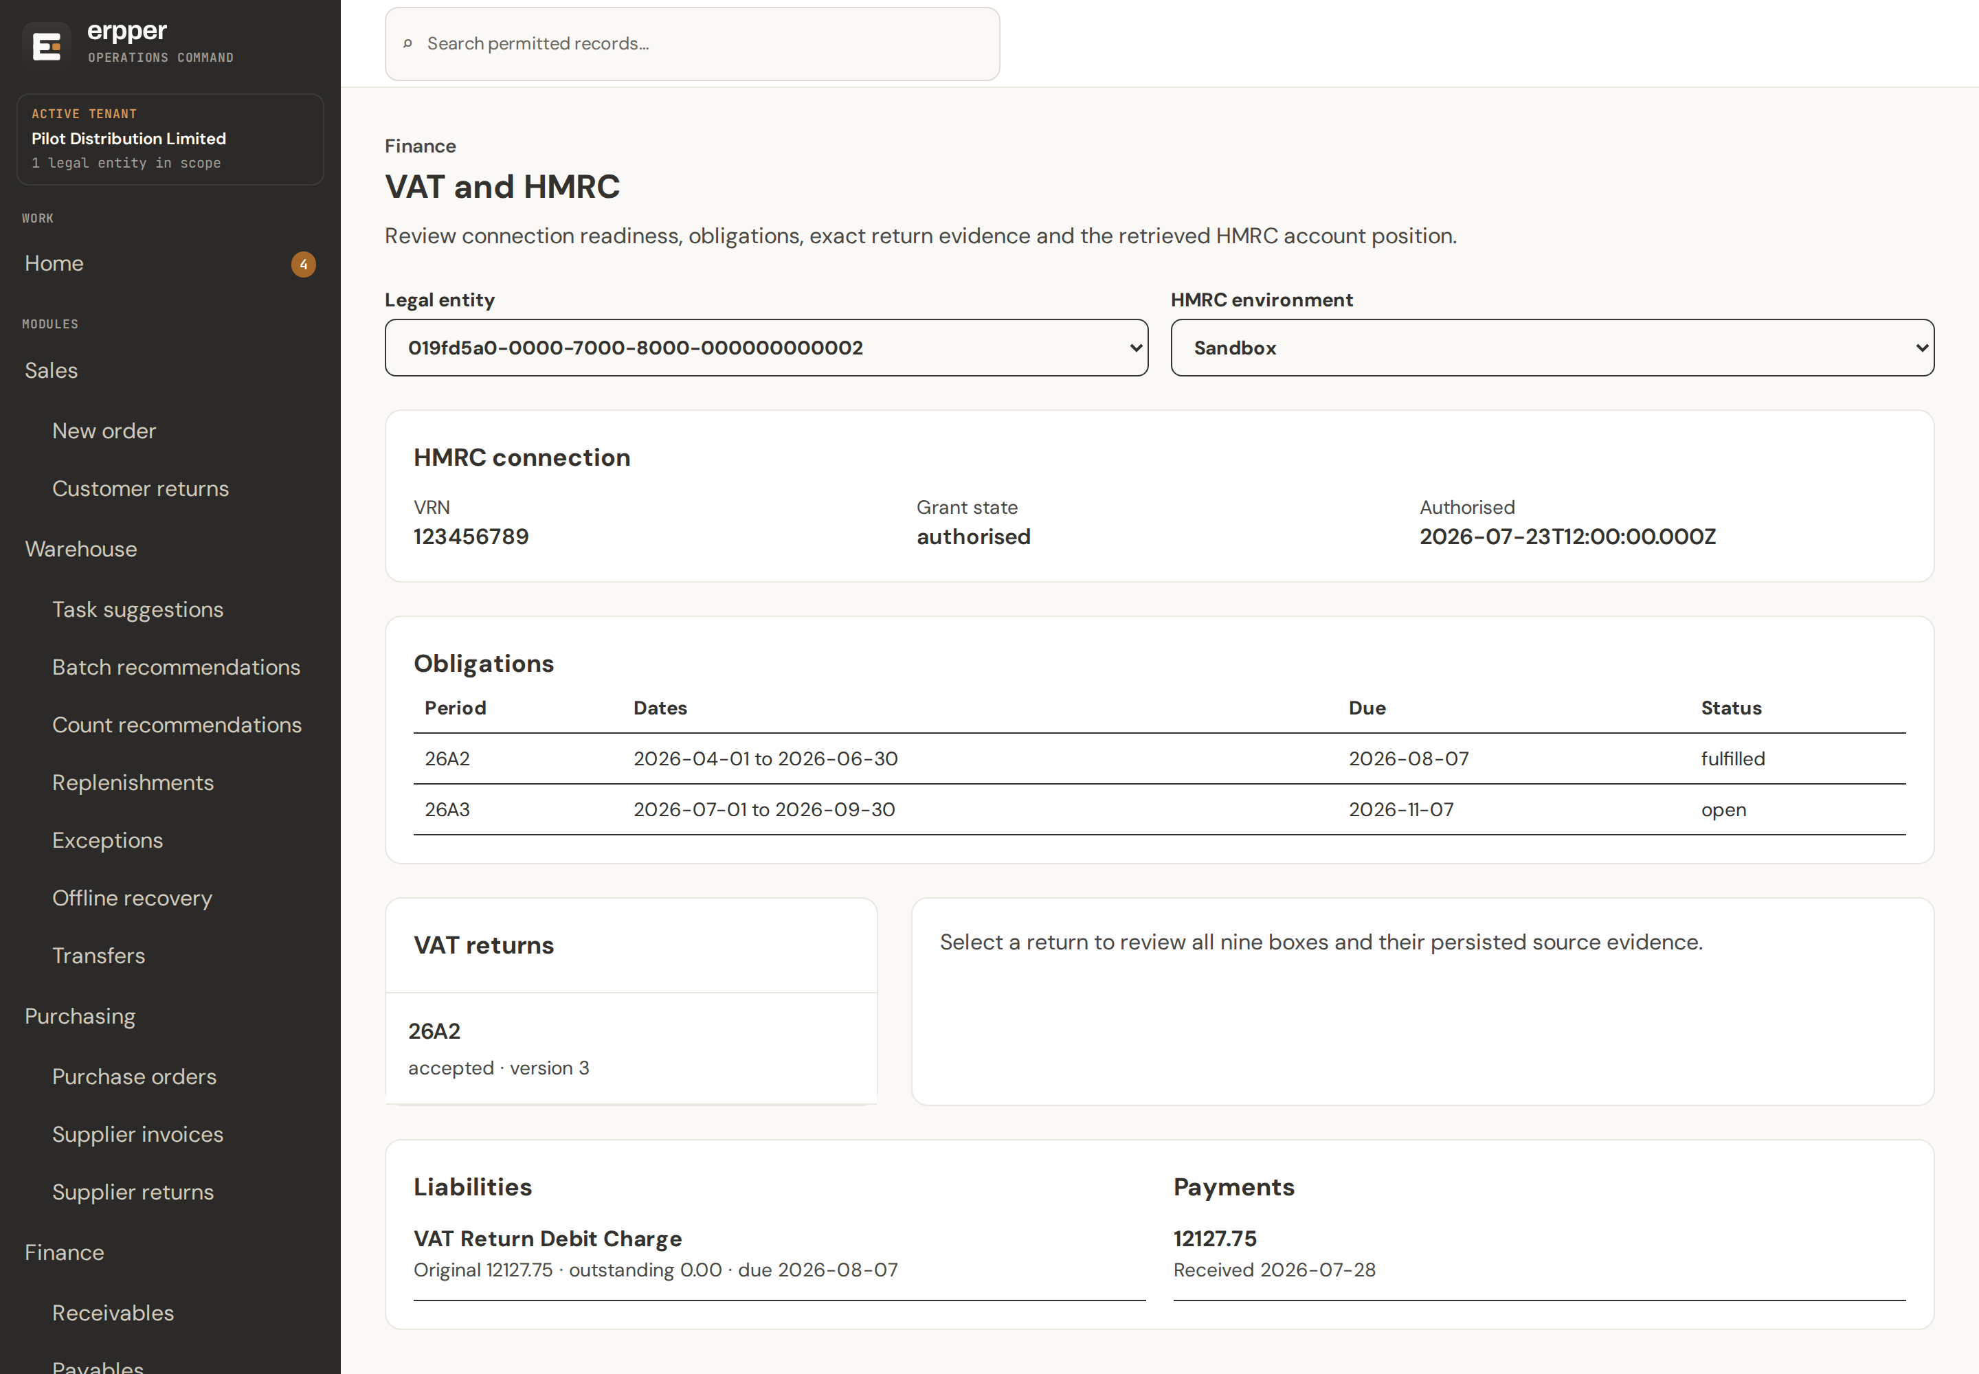Click the Original 12127.75 outstanding detail line
The image size is (1979, 1374).
click(x=656, y=1270)
